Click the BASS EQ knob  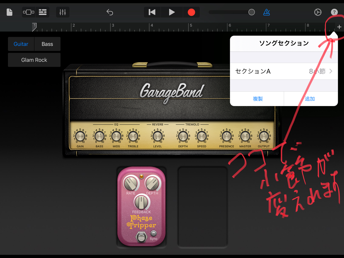pyautogui.click(x=99, y=136)
